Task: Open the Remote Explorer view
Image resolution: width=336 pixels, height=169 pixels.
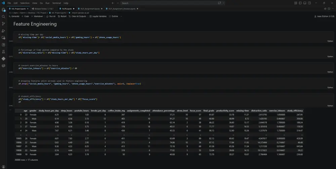Action: pyautogui.click(x=3, y=38)
